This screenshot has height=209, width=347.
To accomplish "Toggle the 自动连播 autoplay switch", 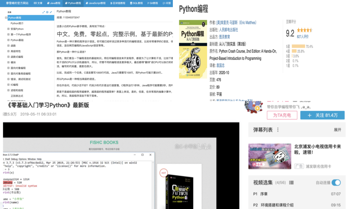I will coord(336,182).
